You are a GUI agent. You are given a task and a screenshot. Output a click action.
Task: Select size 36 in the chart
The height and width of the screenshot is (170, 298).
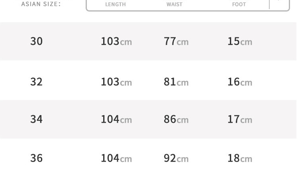pyautogui.click(x=36, y=158)
